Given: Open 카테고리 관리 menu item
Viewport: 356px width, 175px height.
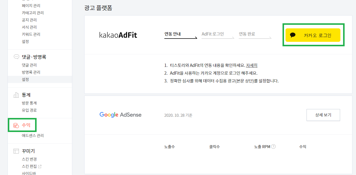Looking at the screenshot, I should (x=33, y=13).
